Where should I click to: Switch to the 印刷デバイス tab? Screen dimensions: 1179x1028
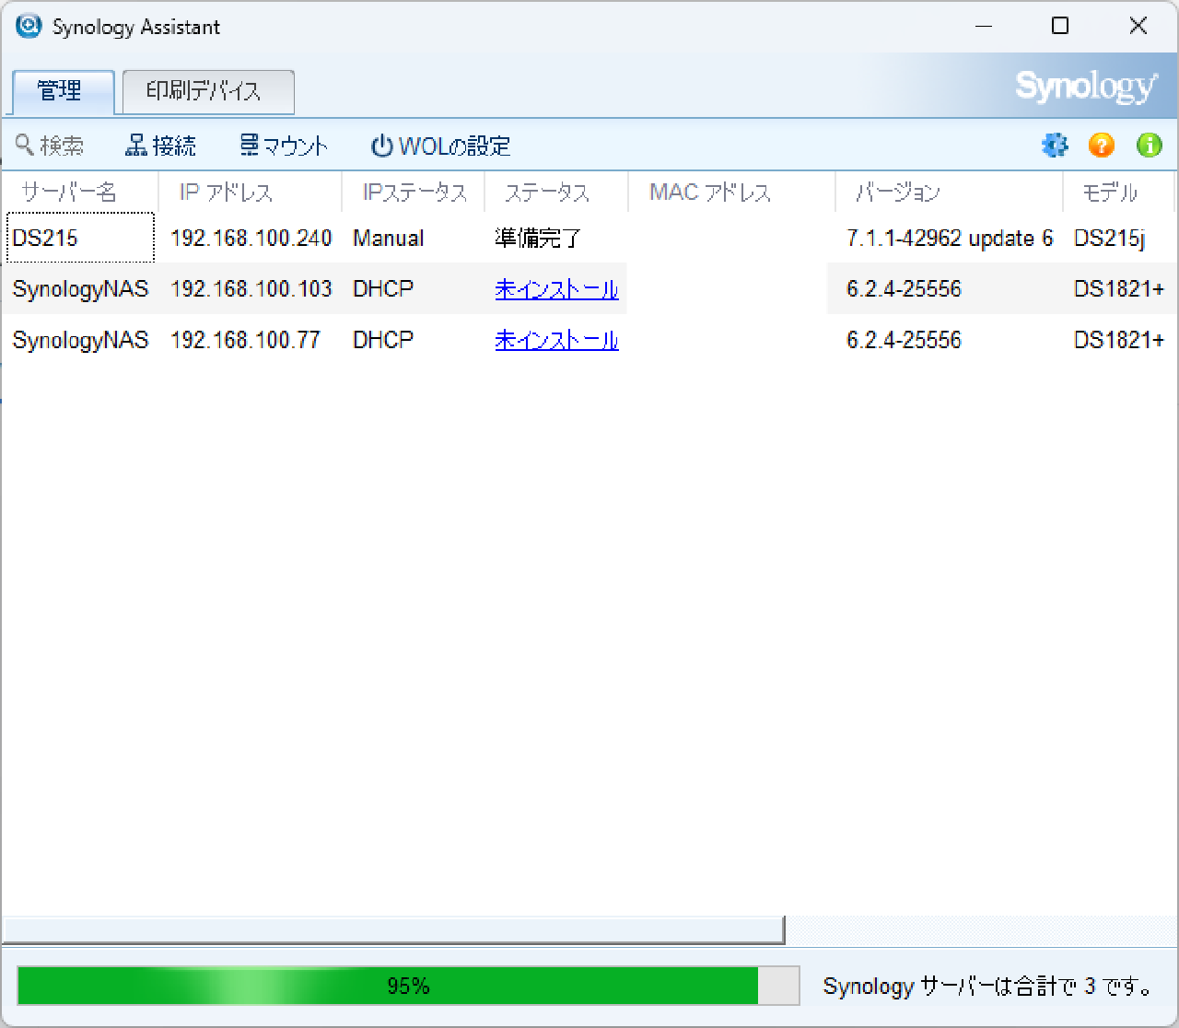(208, 91)
